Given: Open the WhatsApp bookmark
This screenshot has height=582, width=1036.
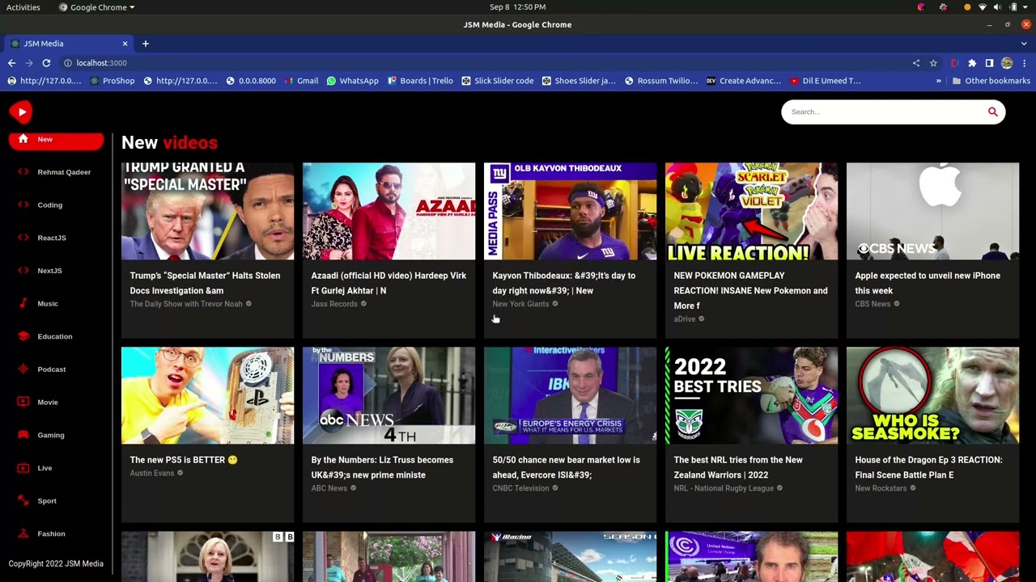Looking at the screenshot, I should coord(353,81).
